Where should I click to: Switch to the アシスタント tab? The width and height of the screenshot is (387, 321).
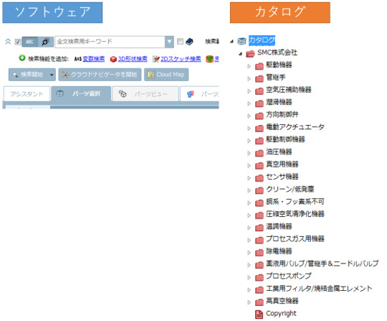point(27,94)
